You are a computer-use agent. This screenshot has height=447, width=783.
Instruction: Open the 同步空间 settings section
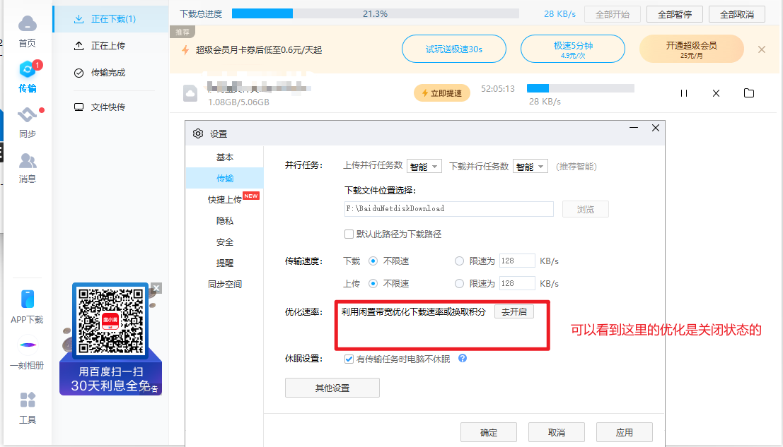coord(225,285)
